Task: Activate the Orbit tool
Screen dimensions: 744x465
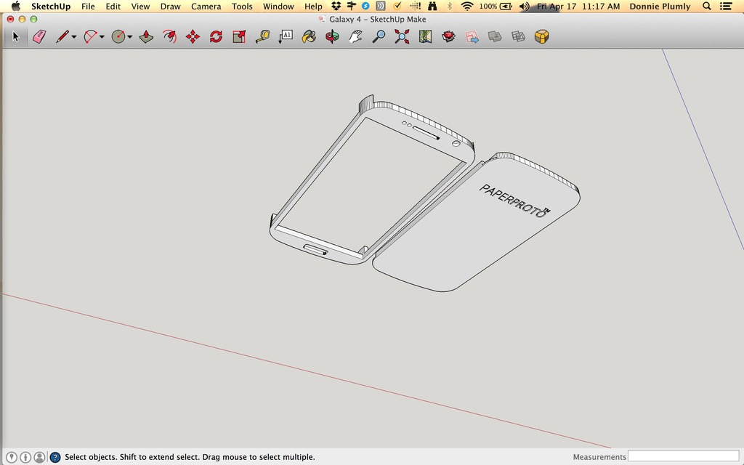Action: tap(331, 36)
